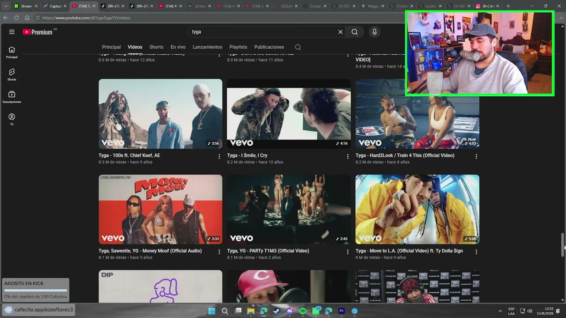566x318 pixels.
Task: Open the ESP LAA language indicator
Action: pyautogui.click(x=511, y=311)
